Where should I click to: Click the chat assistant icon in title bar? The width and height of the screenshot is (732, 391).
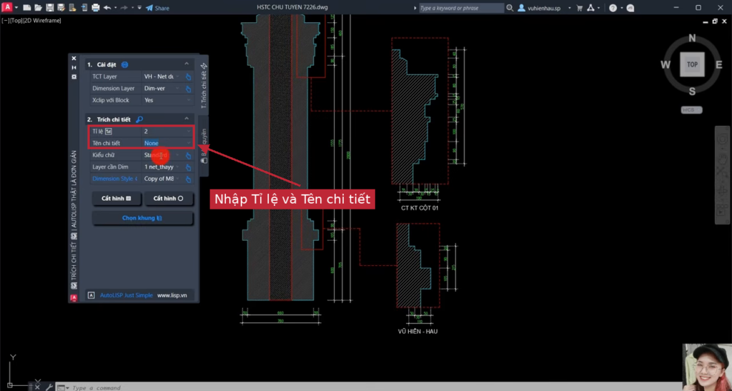[x=630, y=8]
